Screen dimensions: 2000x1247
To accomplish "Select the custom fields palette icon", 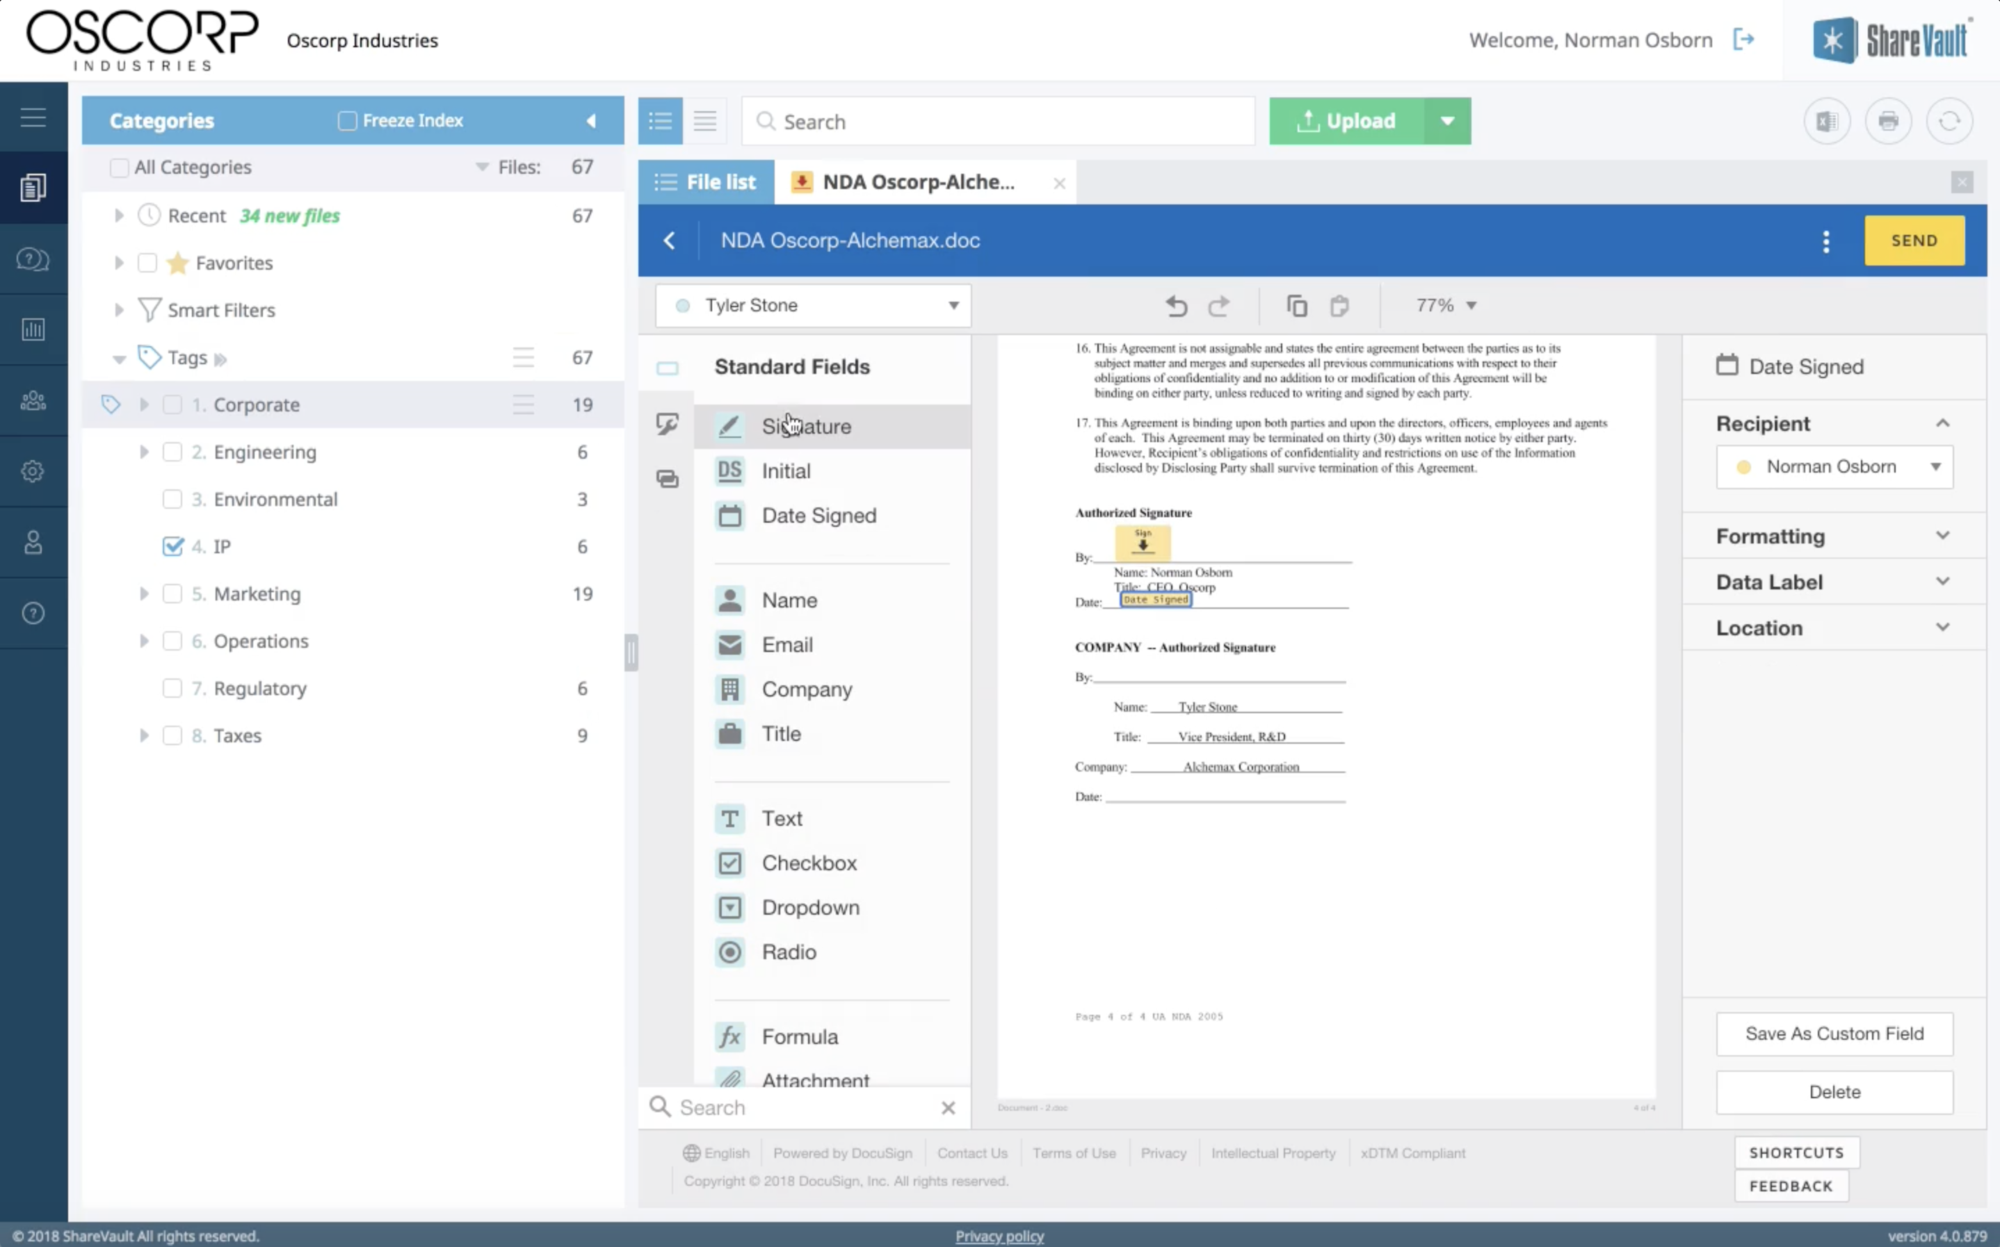I will click(x=668, y=424).
